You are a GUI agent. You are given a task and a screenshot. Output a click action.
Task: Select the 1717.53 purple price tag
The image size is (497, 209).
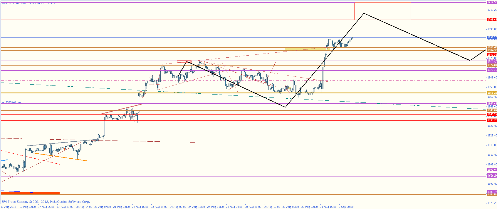(492, 2)
